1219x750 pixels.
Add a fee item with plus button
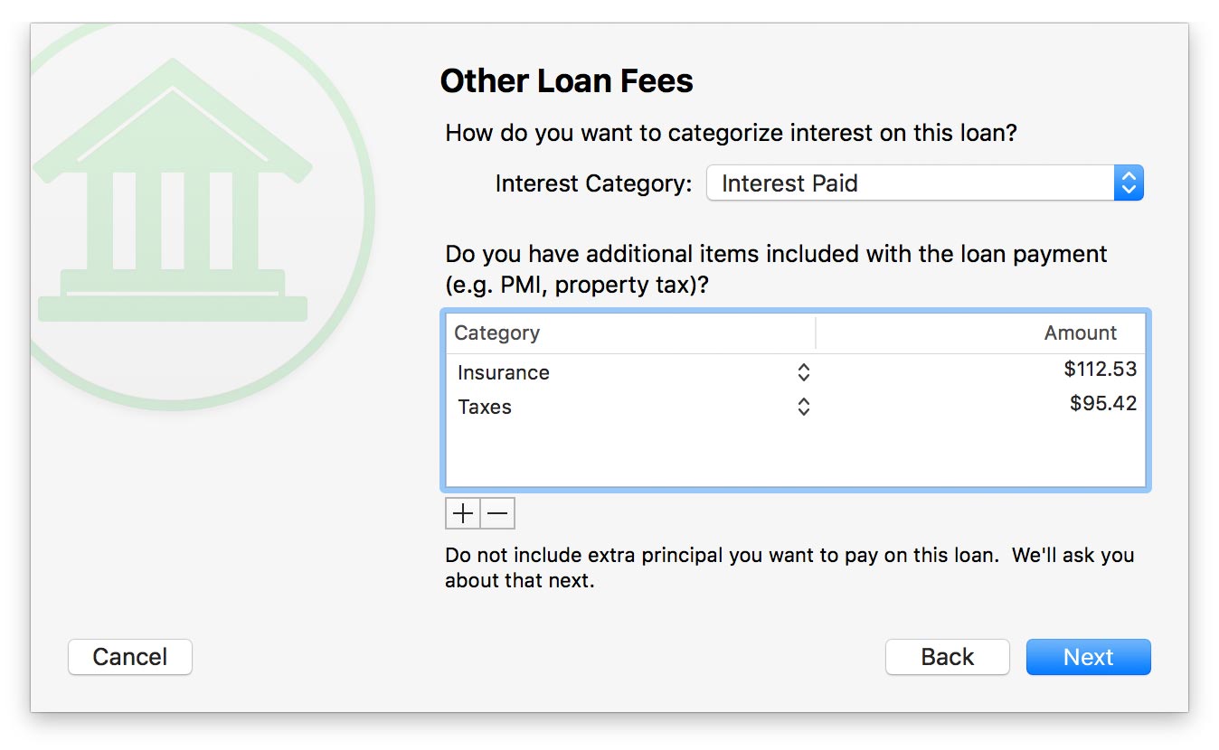coord(462,513)
